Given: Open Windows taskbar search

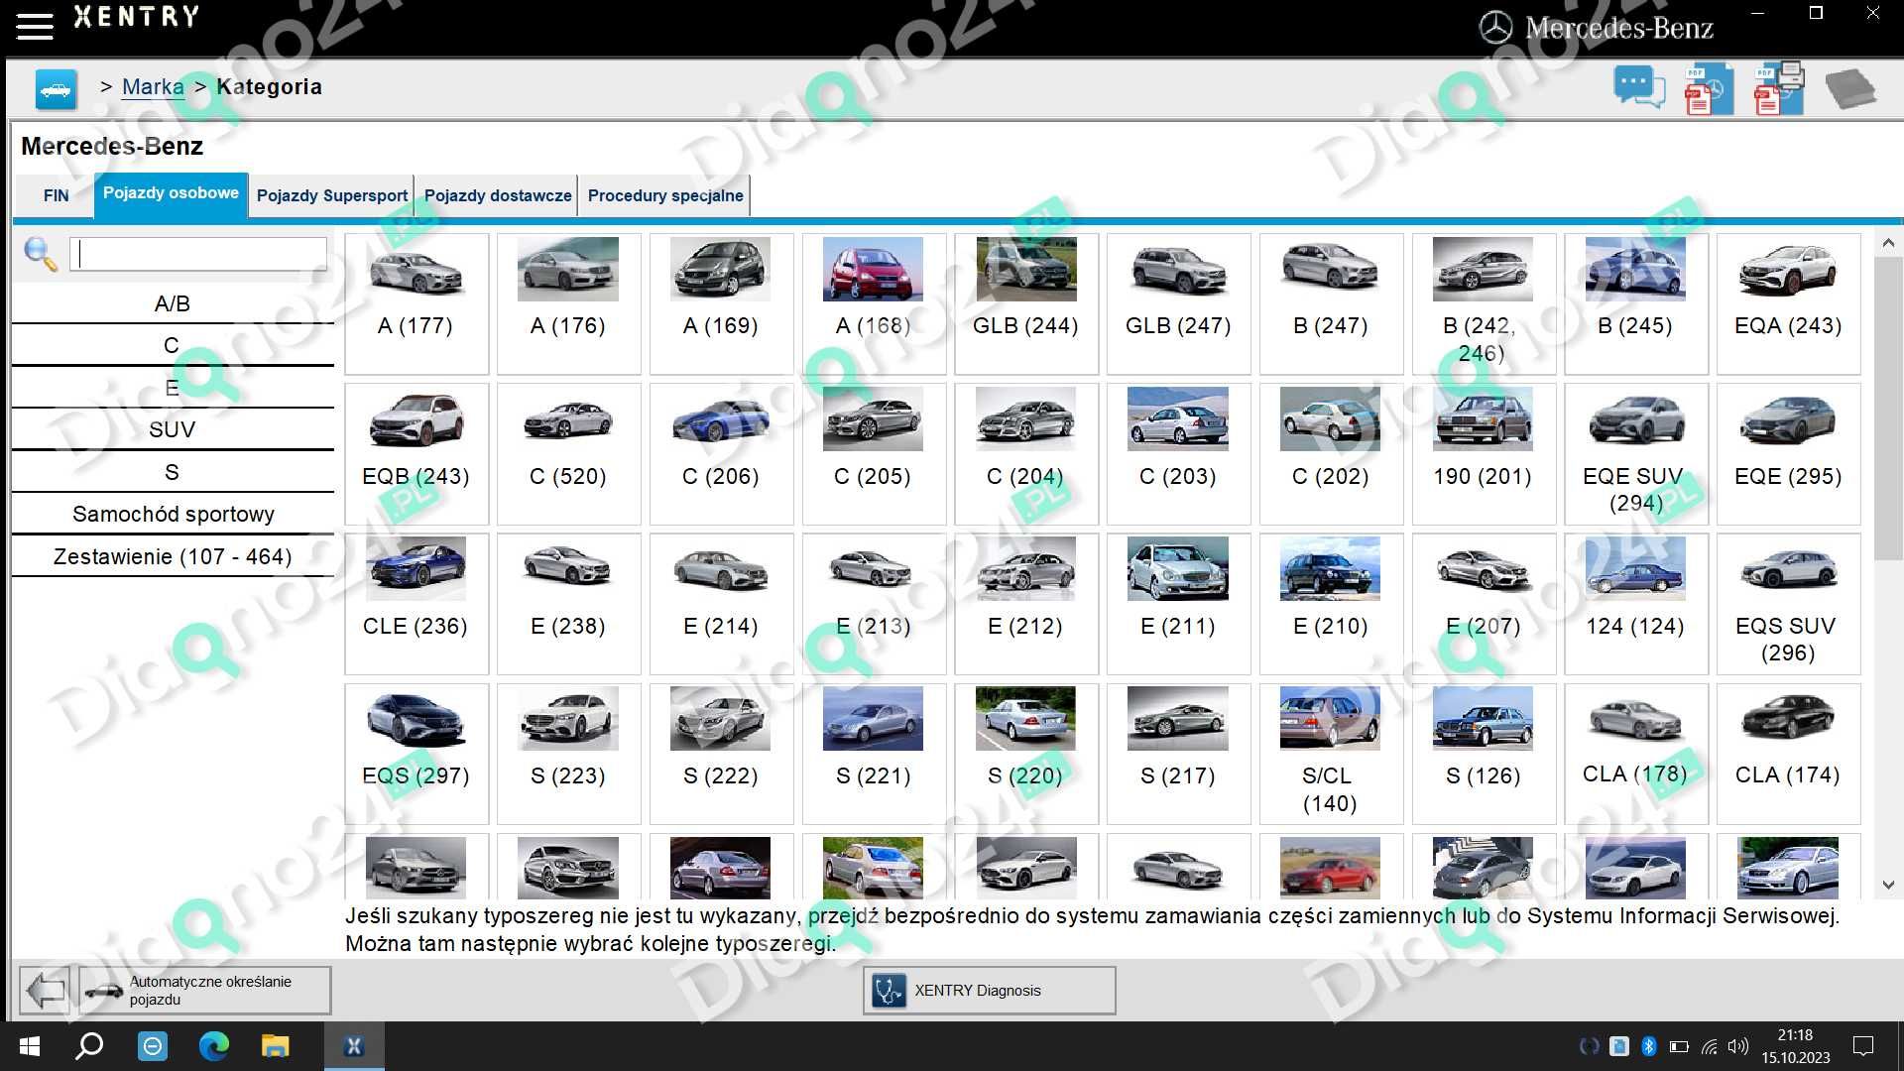Looking at the screenshot, I should (x=90, y=1046).
